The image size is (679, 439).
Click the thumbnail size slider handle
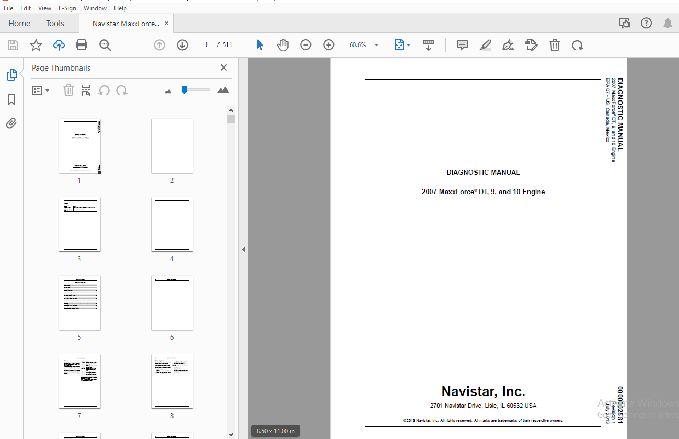(x=184, y=90)
